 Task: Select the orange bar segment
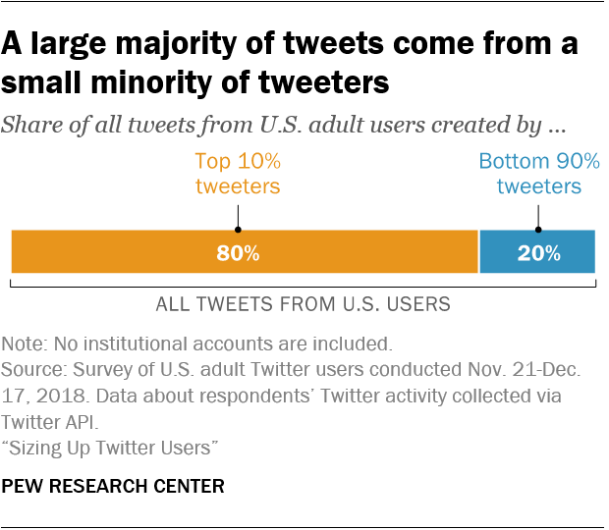[x=118, y=251]
